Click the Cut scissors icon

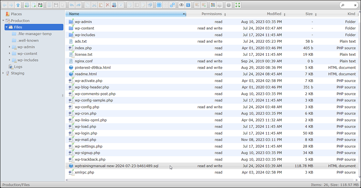pyautogui.click(x=94, y=5)
